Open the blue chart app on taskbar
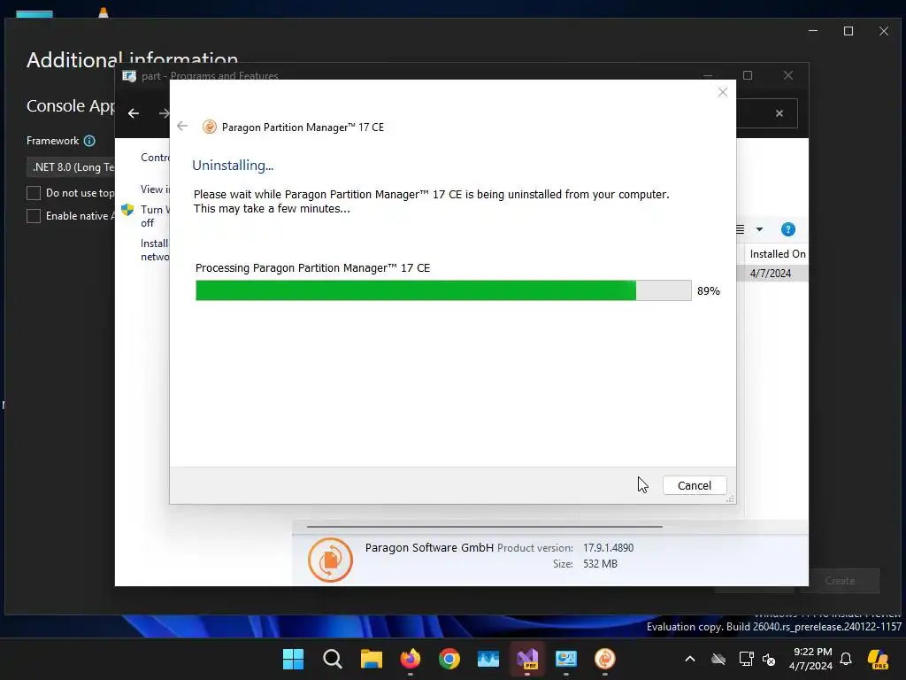 (488, 659)
